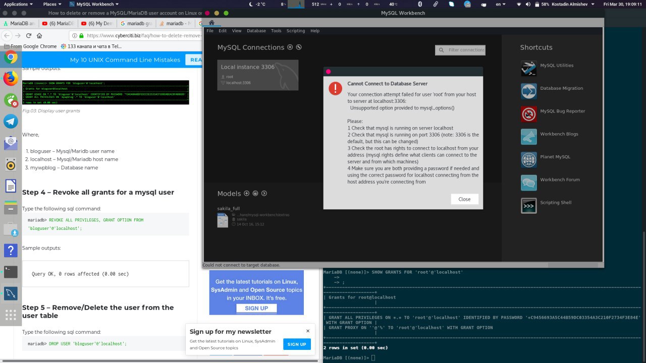646x363 pixels.
Task: Click SIGN UP in blue ad banner
Action: pyautogui.click(x=256, y=308)
